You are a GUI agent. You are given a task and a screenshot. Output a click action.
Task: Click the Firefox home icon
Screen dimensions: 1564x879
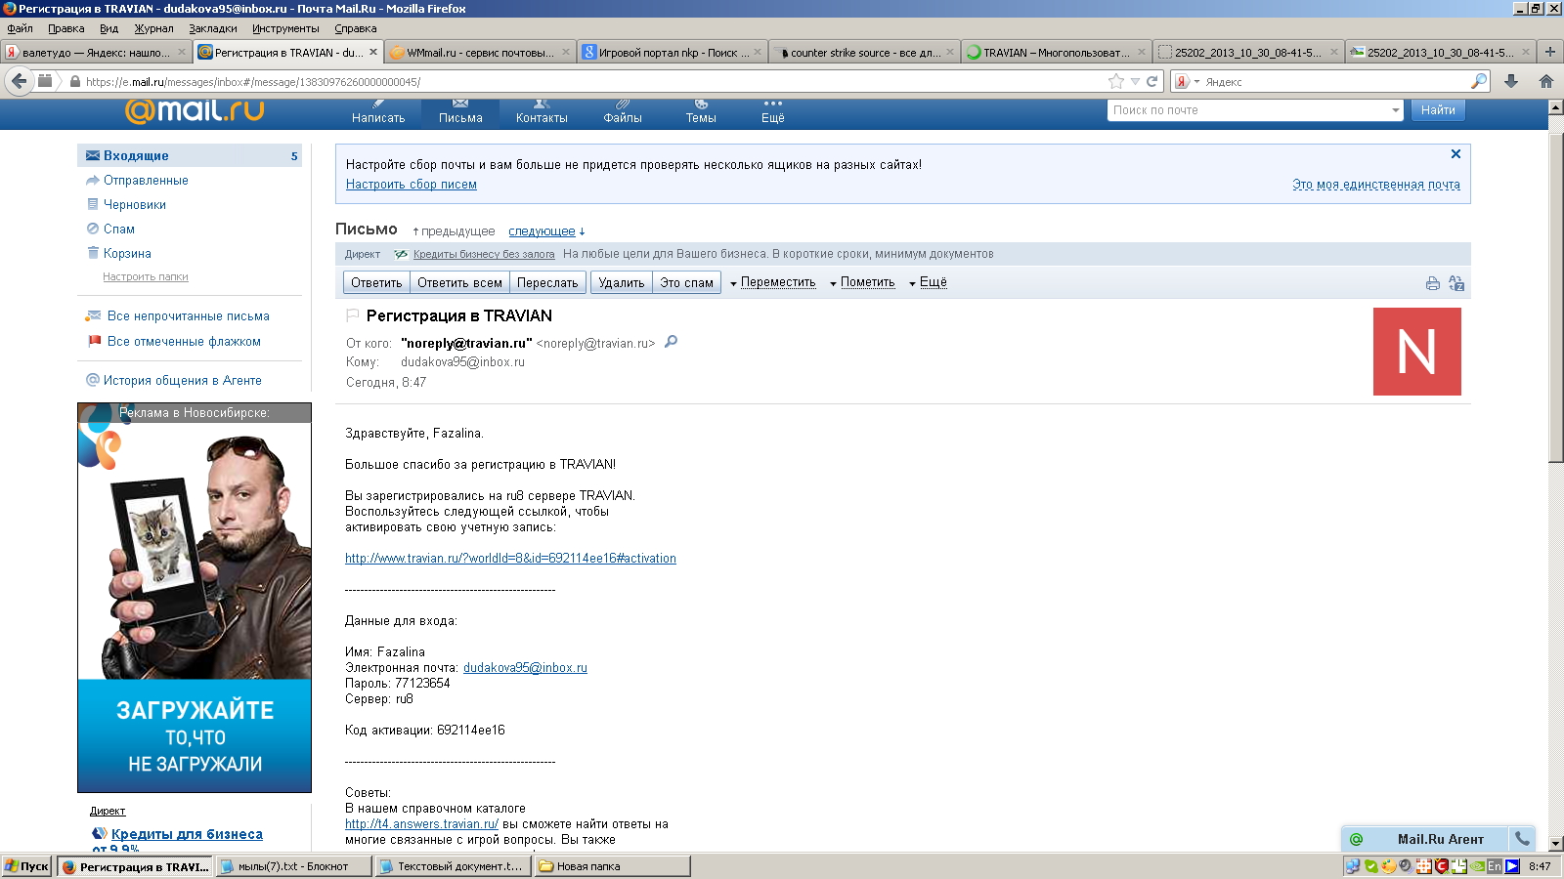tap(1546, 81)
